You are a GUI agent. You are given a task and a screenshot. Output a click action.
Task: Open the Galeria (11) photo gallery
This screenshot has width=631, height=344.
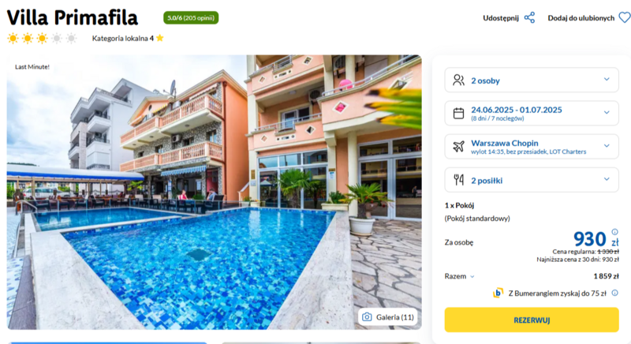[x=388, y=317]
